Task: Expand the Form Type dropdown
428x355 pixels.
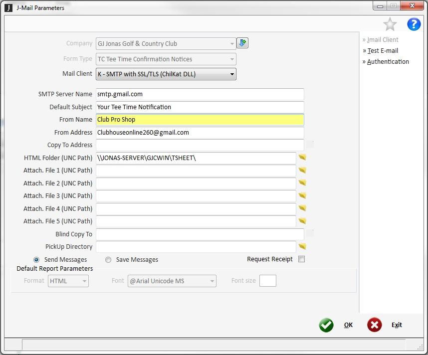Action: 232,59
